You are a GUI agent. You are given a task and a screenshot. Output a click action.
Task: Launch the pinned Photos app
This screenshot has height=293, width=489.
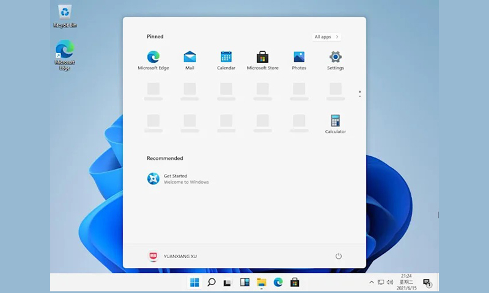coord(299,60)
